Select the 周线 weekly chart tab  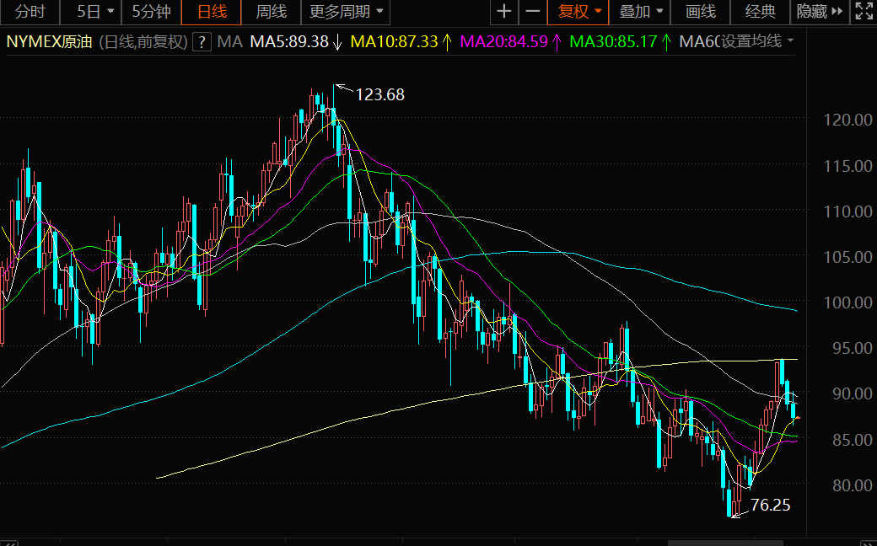pyautogui.click(x=272, y=12)
